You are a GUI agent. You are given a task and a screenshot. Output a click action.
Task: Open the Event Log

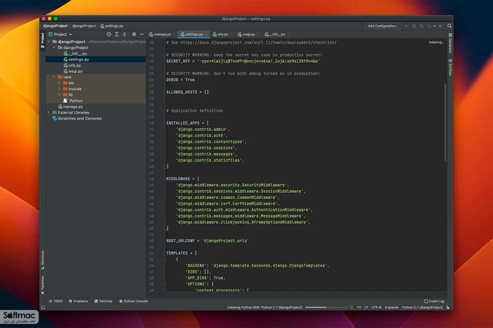tap(434, 301)
